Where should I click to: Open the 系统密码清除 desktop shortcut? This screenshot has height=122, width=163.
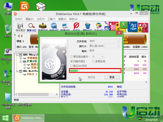[x=24, y=105]
